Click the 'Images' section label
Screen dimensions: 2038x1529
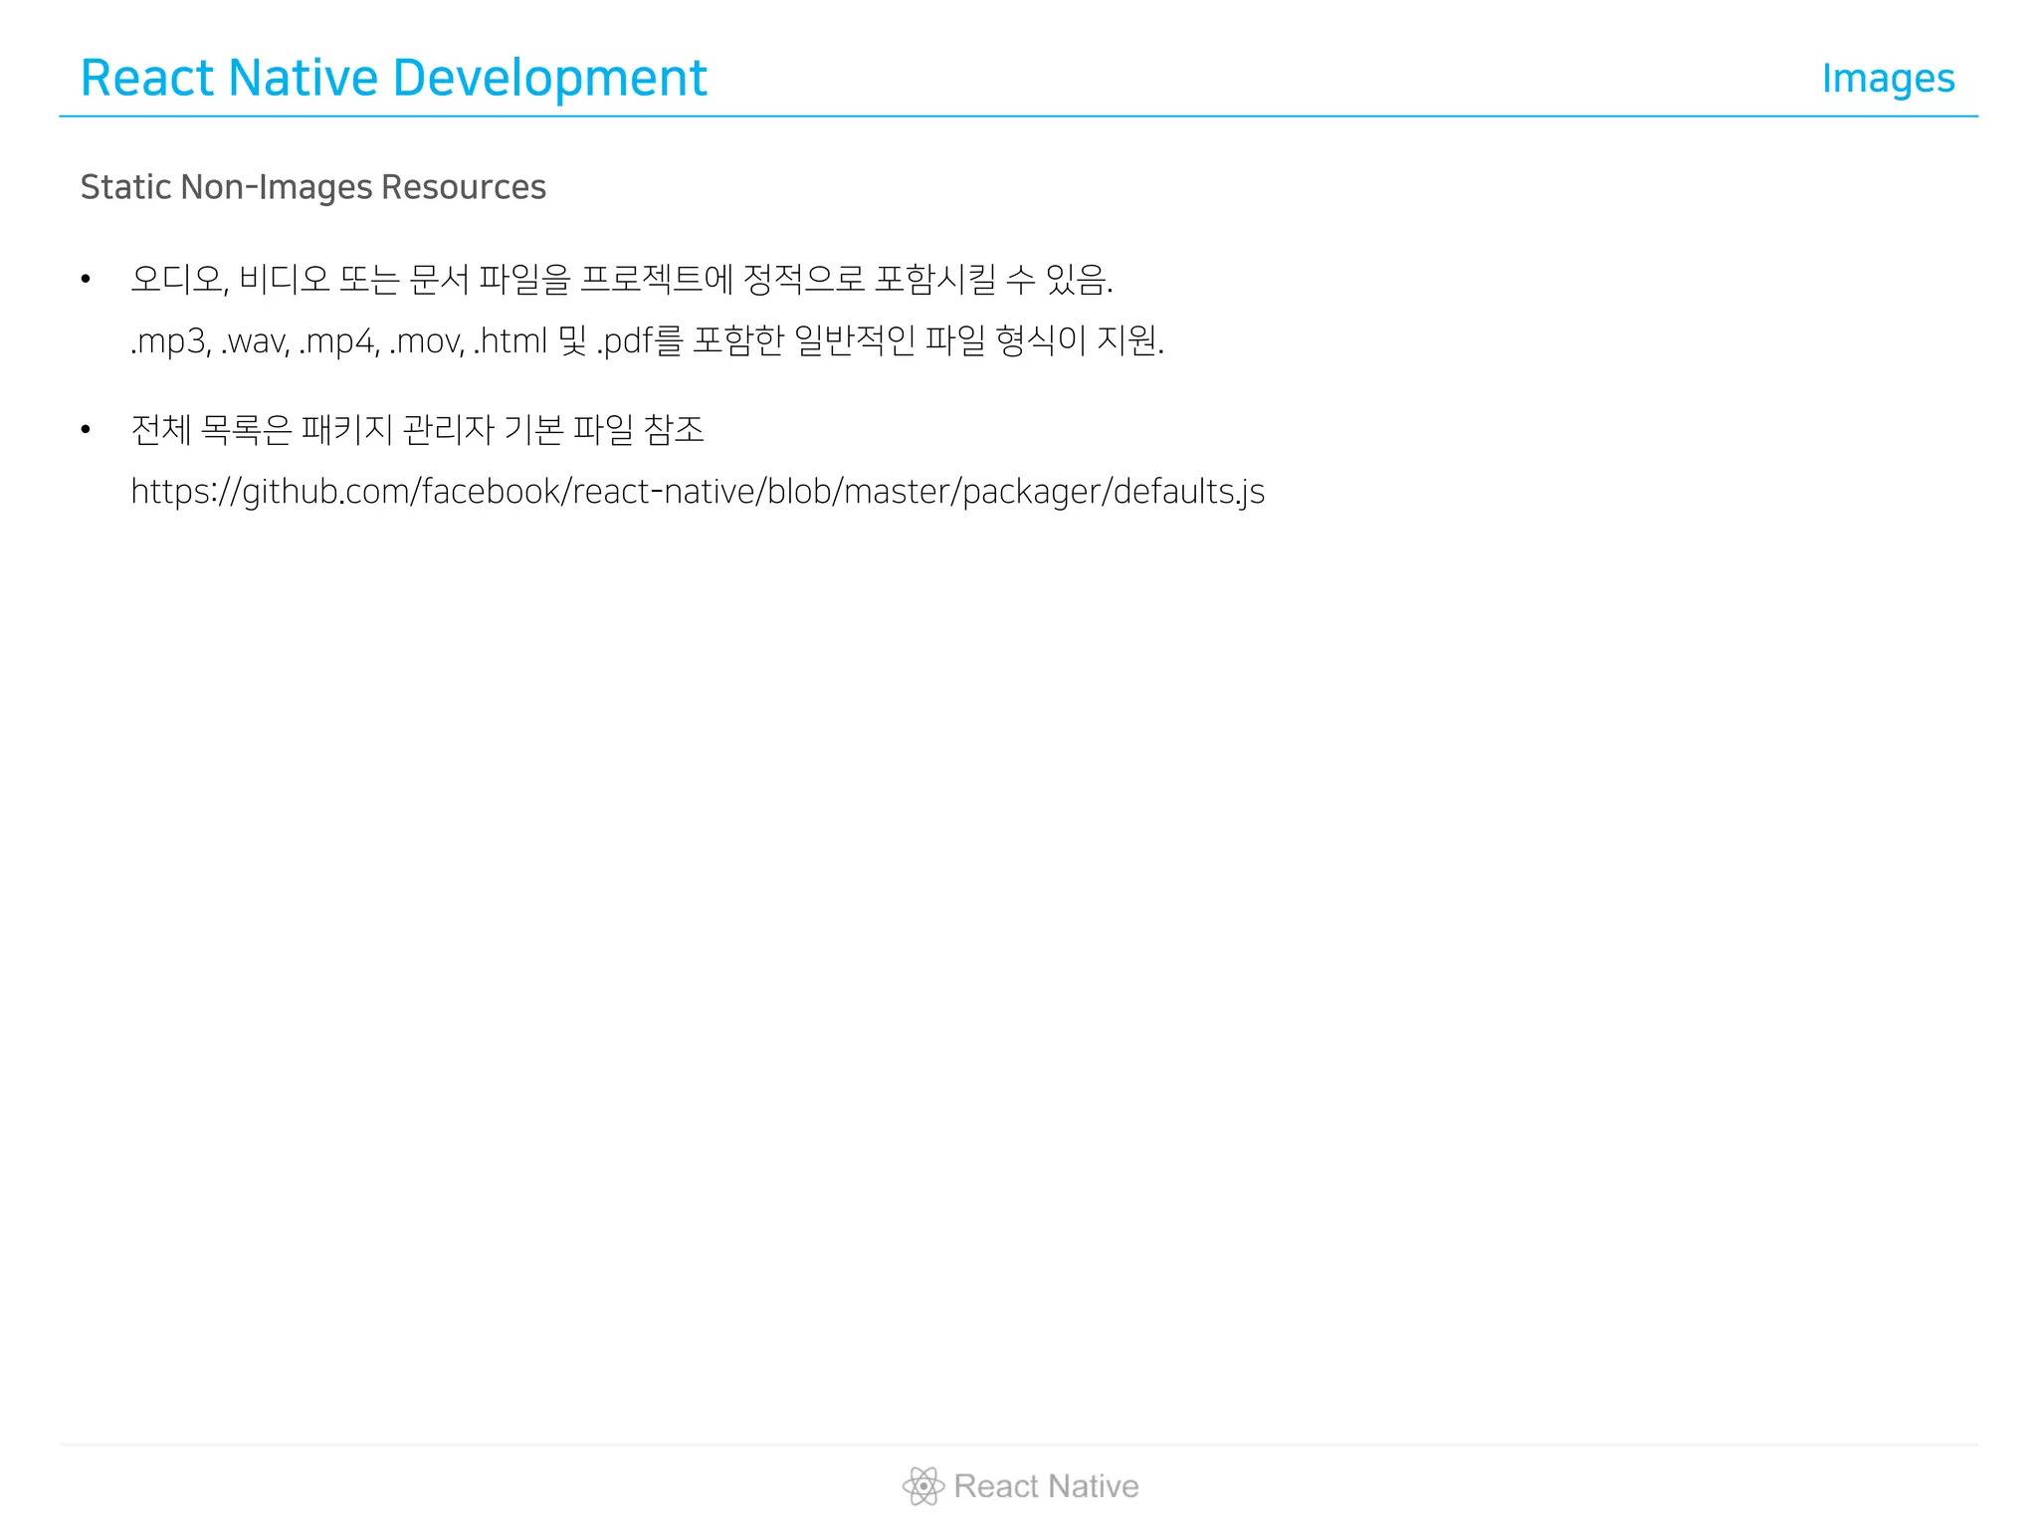(x=1888, y=79)
